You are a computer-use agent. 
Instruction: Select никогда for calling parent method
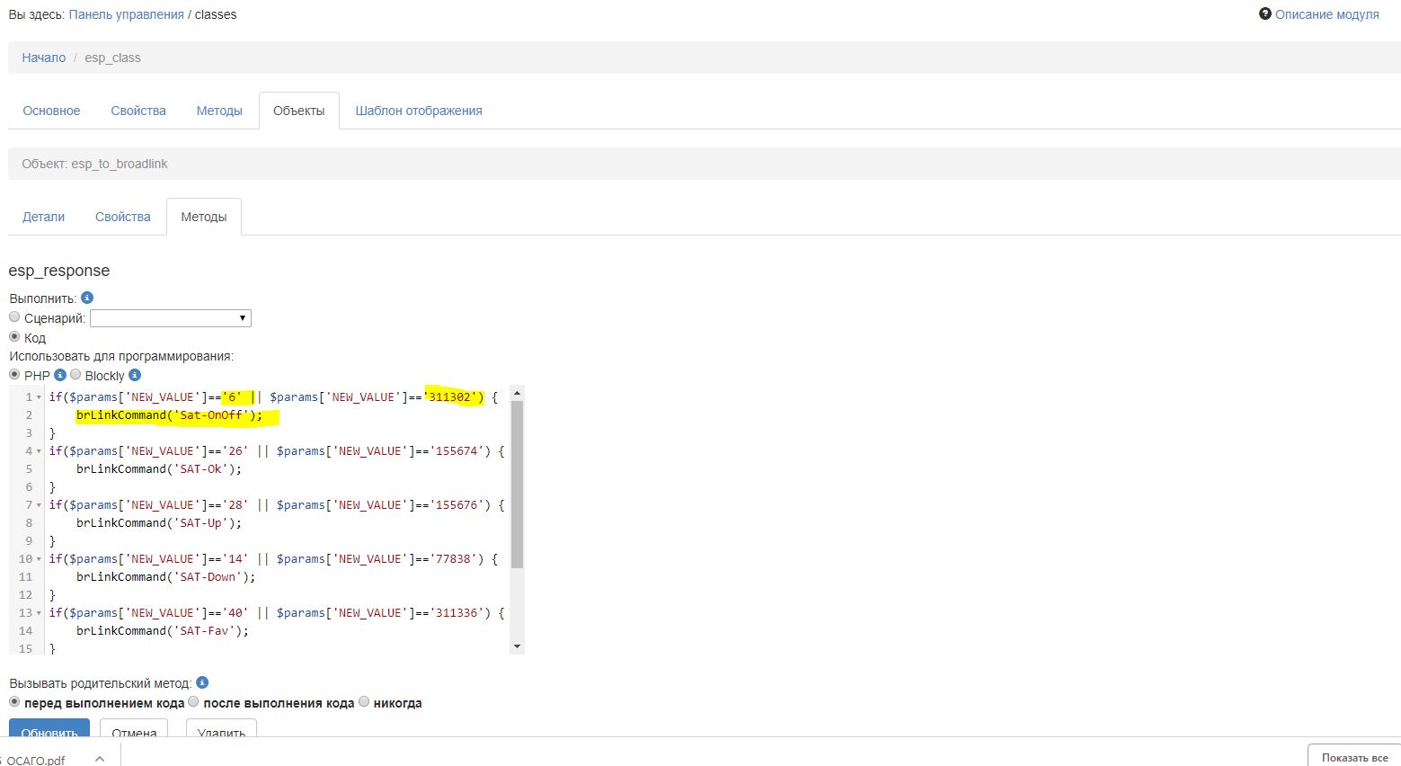[x=364, y=702]
